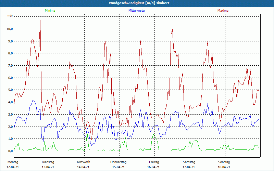
Task: Click the date '15.04.21'
Action: click(x=119, y=167)
